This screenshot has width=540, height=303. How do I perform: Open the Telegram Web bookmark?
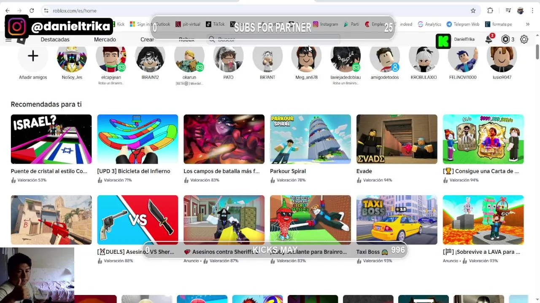pos(463,24)
